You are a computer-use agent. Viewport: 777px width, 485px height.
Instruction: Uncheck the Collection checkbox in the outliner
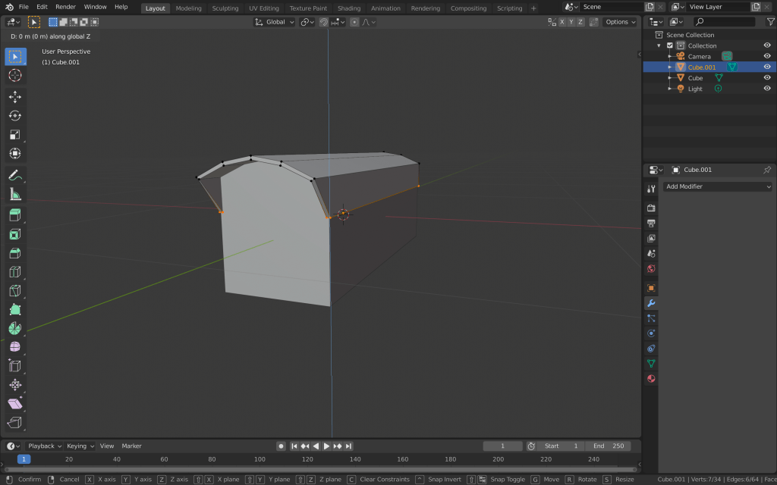(x=669, y=45)
